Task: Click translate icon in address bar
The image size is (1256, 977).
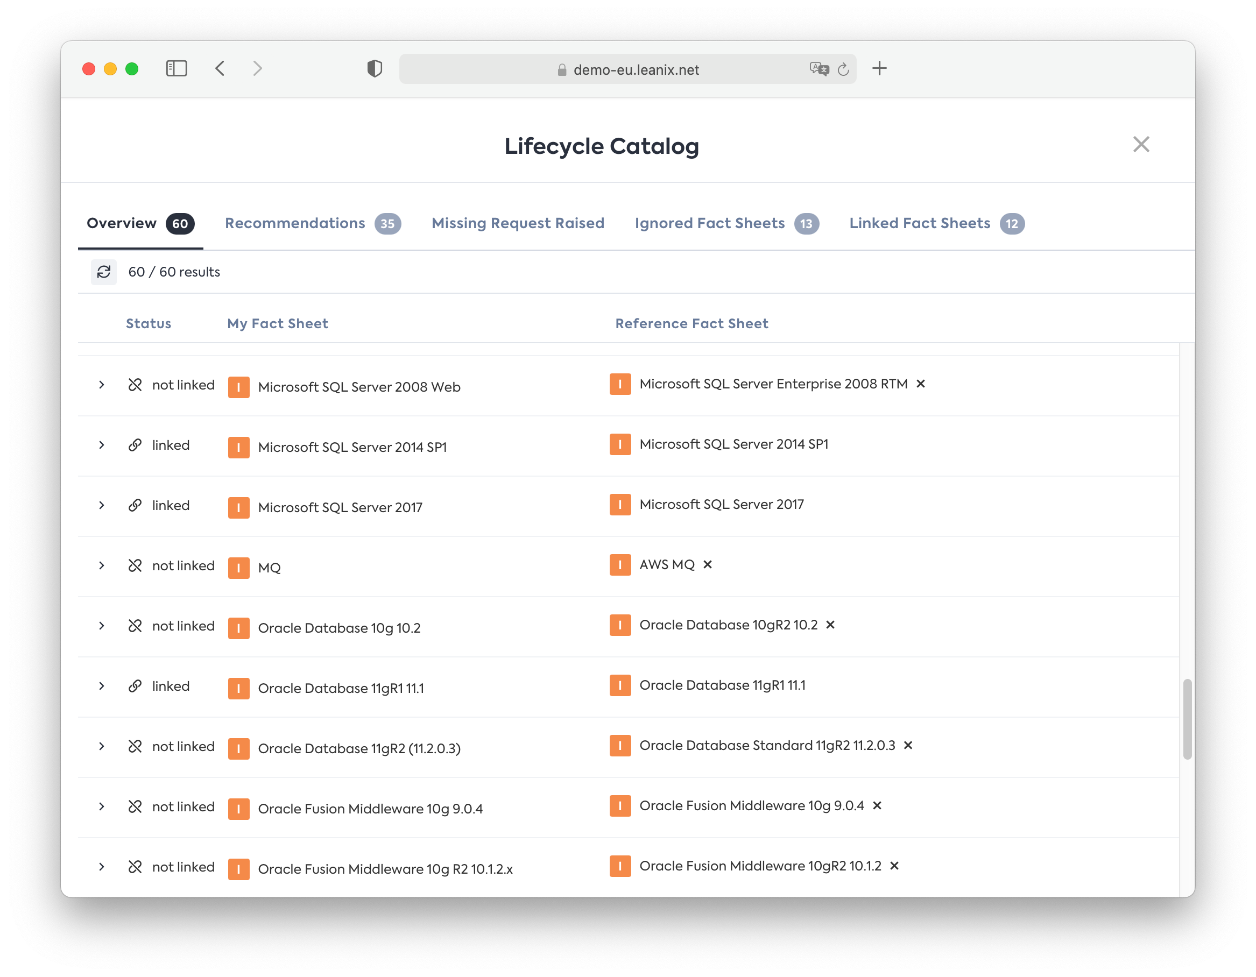Action: [818, 69]
